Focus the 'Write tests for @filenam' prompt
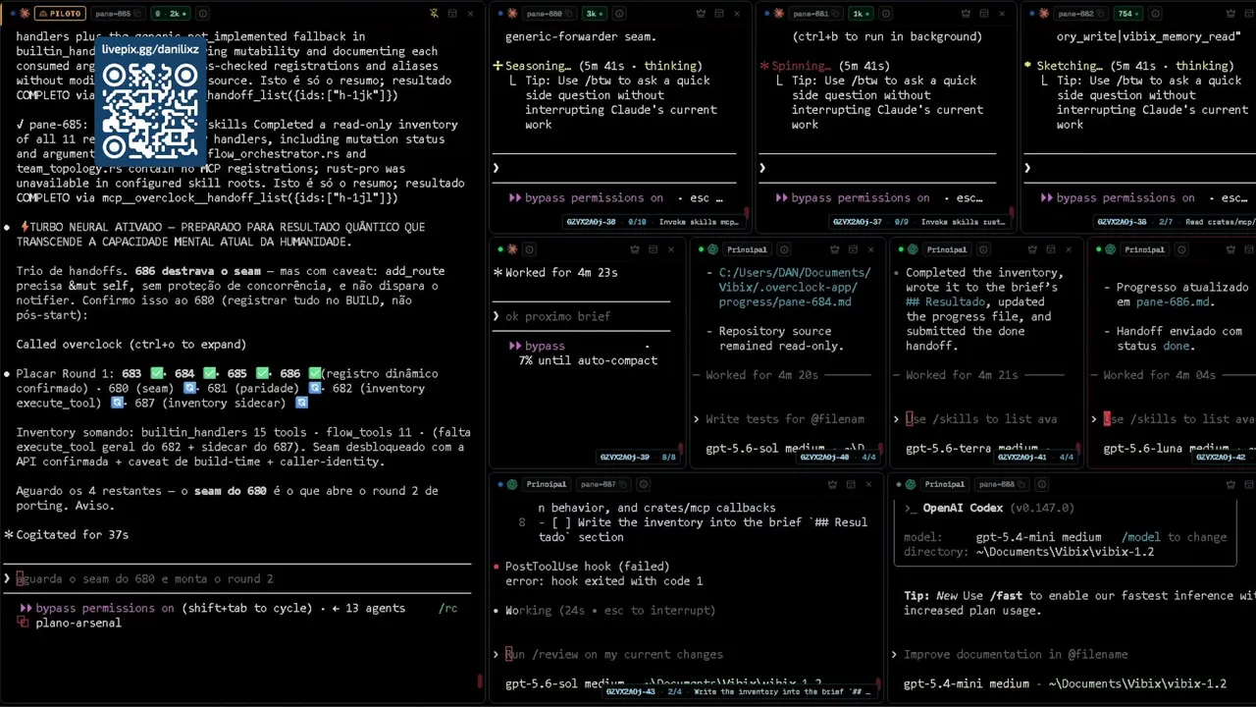Image resolution: width=1256 pixels, height=707 pixels. pos(785,418)
